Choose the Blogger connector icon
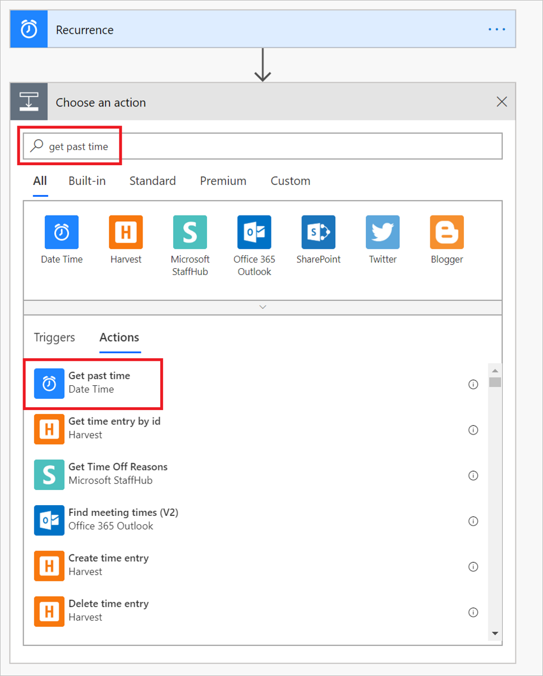 tap(447, 232)
